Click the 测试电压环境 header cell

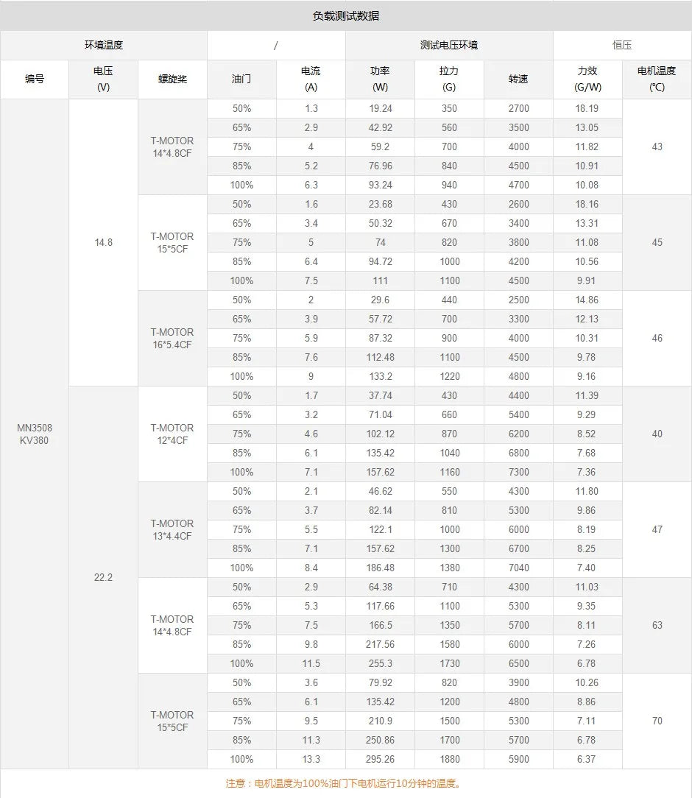[449, 45]
